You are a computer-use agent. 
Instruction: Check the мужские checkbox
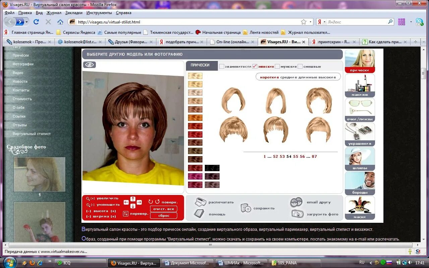277,66
